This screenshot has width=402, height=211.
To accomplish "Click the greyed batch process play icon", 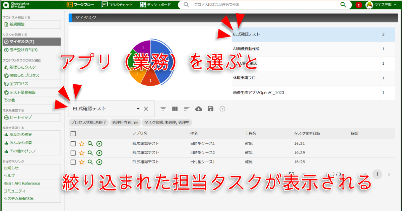I will click(222, 109).
